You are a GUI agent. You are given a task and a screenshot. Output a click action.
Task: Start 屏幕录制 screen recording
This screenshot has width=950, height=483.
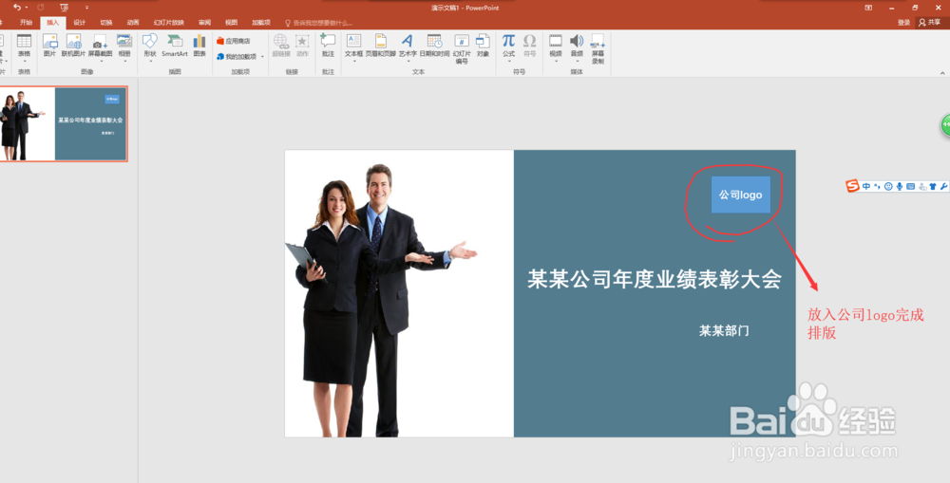tap(598, 49)
